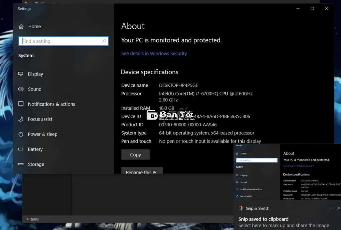
Task: Click the Snip & Sketch app icon
Action: [x=241, y=208]
